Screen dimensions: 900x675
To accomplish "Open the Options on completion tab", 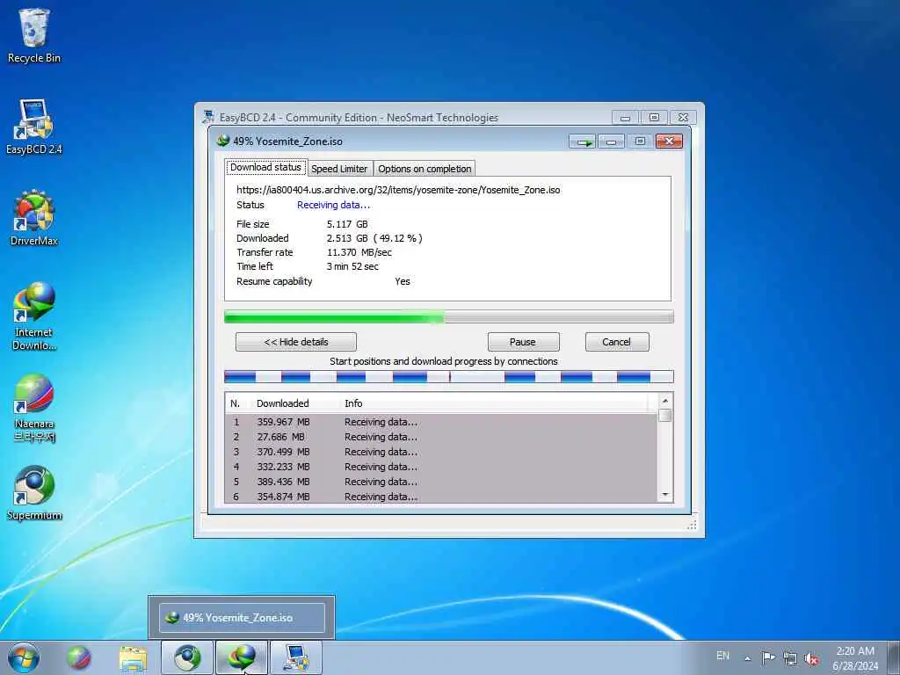I will (x=425, y=169).
